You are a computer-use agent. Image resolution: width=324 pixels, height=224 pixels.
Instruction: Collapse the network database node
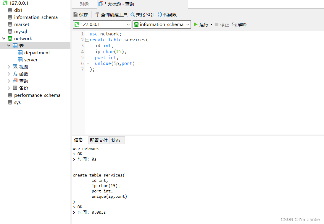(4, 38)
